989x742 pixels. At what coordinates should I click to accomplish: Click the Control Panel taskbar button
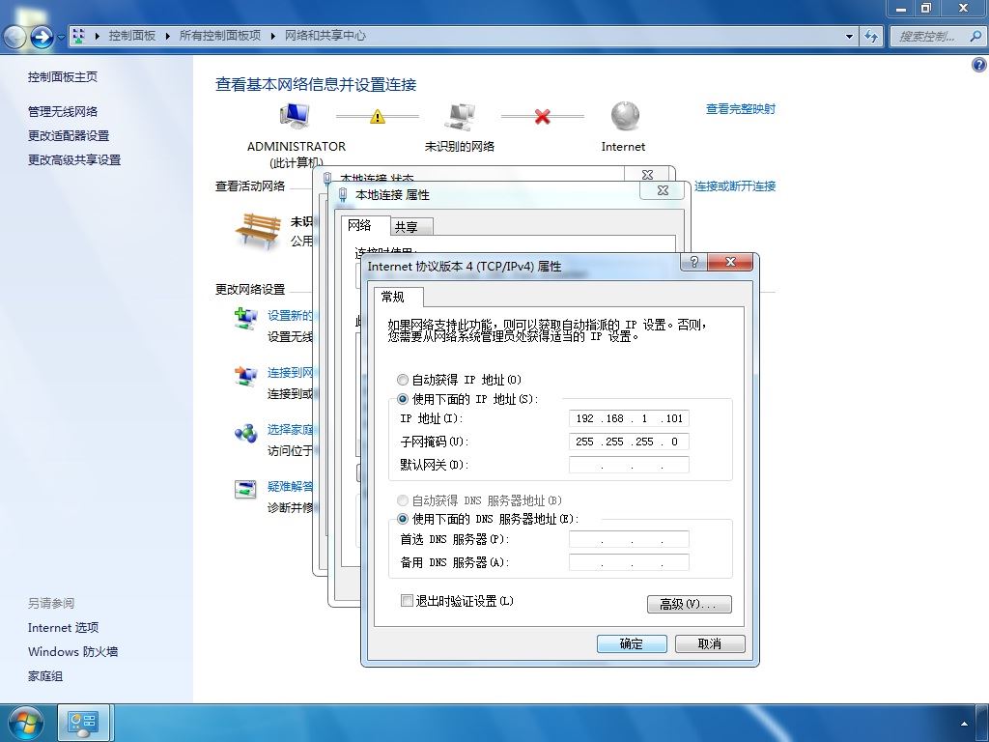(x=84, y=723)
